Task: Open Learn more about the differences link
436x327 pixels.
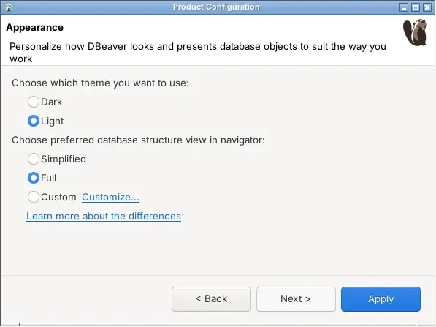Action: pyautogui.click(x=104, y=216)
